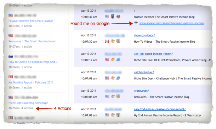Screen dimensions: 216x129
Task: Click Firefox icon in the resources row
Action: (118, 96)
